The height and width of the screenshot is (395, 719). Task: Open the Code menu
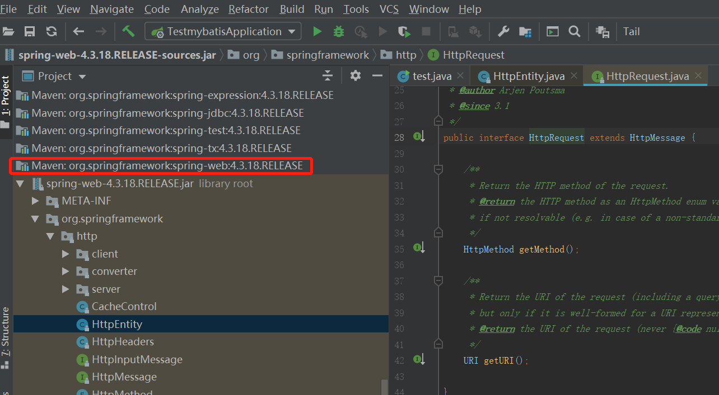157,9
